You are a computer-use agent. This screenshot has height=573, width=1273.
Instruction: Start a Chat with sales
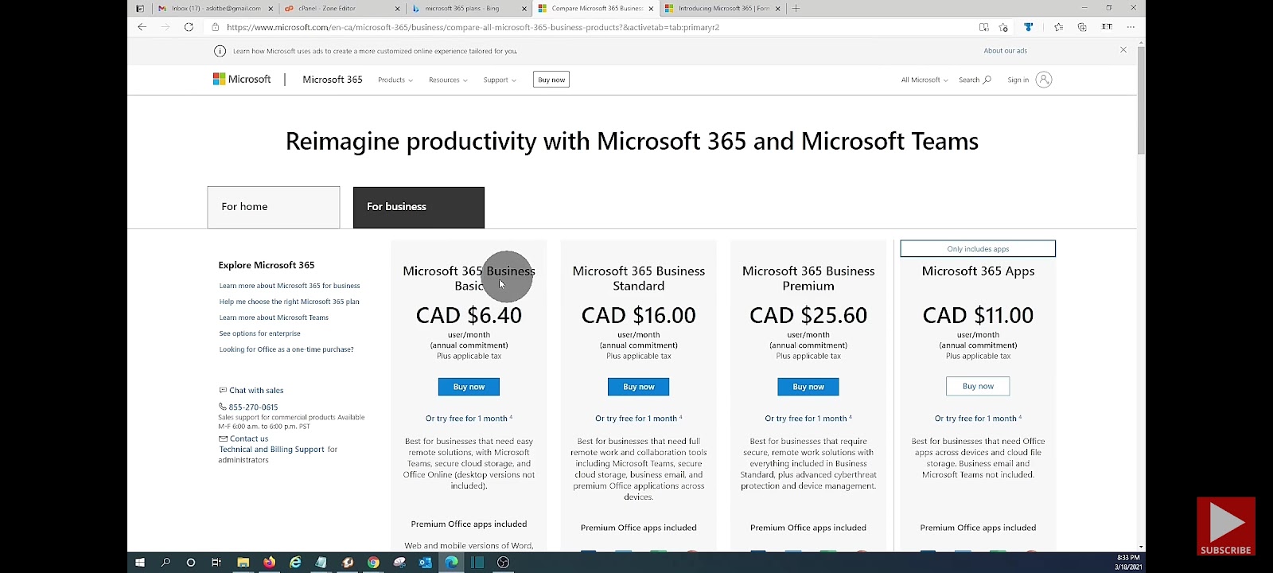251,391
